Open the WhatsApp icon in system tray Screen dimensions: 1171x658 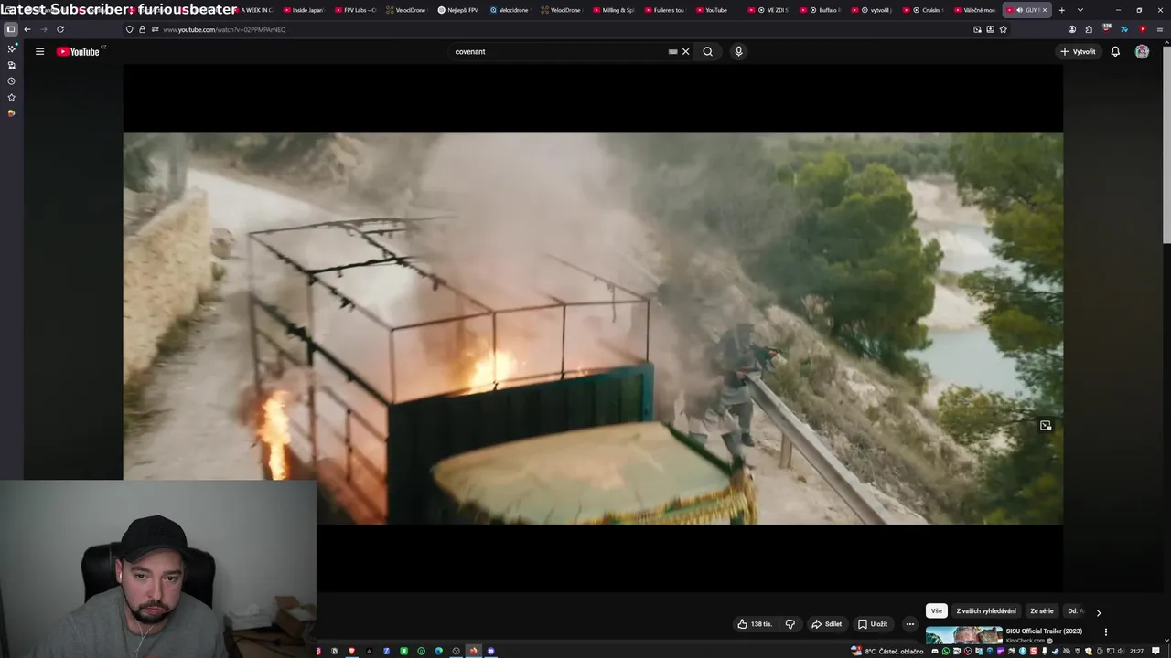point(946,651)
